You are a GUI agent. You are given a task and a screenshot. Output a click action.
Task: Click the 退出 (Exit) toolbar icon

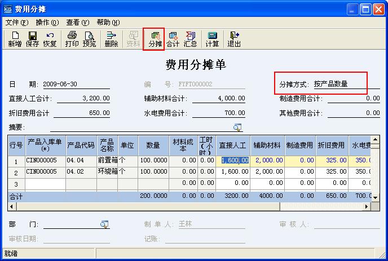[234, 39]
